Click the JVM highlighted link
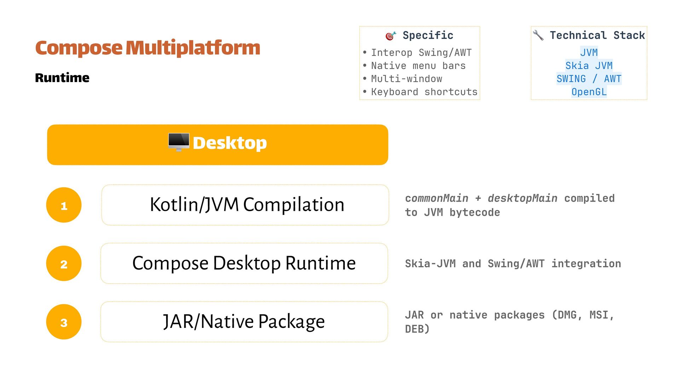The width and height of the screenshot is (679, 382). click(x=589, y=53)
